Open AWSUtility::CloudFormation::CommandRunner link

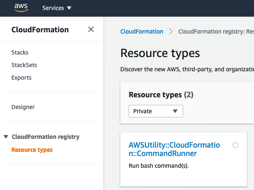[174, 149]
